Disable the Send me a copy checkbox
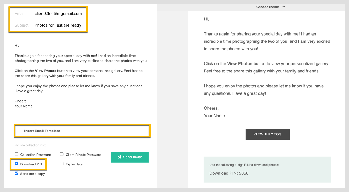 click(x=16, y=173)
